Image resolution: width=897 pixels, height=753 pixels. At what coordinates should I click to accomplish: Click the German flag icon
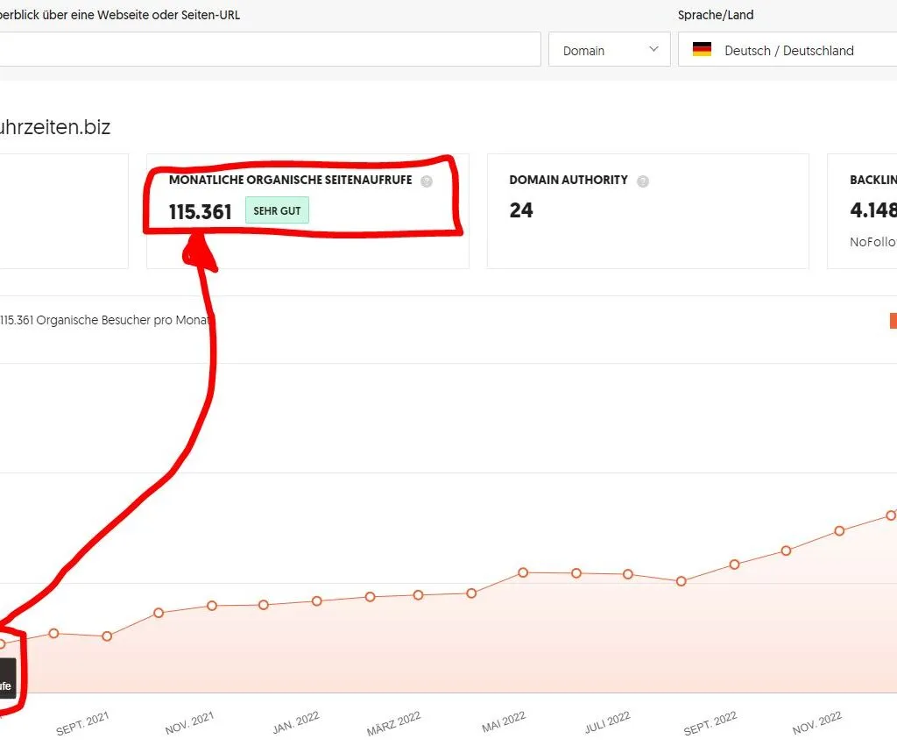tap(702, 50)
